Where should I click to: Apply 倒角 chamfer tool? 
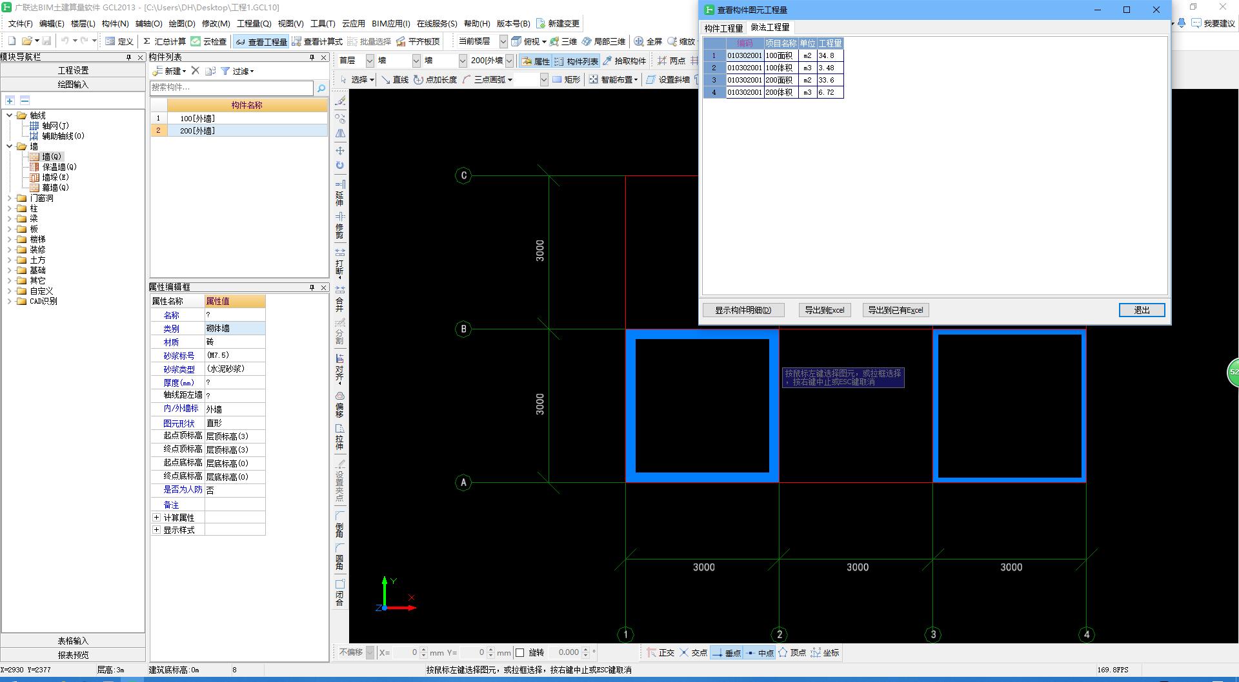click(339, 525)
